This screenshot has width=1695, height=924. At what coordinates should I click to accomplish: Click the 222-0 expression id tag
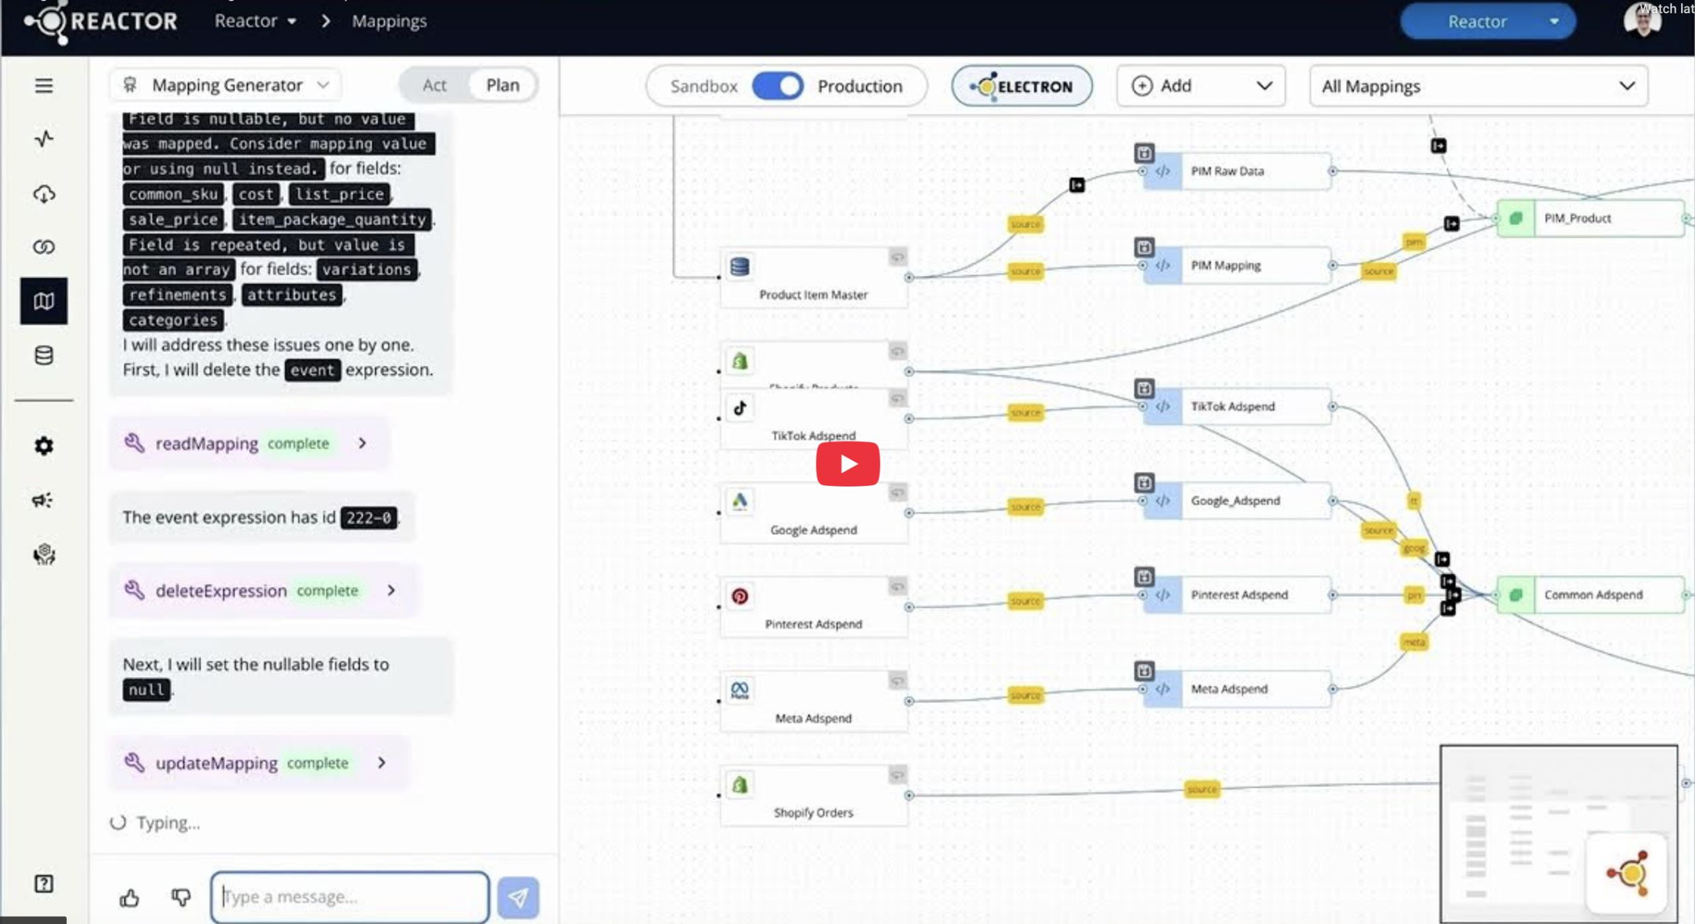[x=369, y=518]
